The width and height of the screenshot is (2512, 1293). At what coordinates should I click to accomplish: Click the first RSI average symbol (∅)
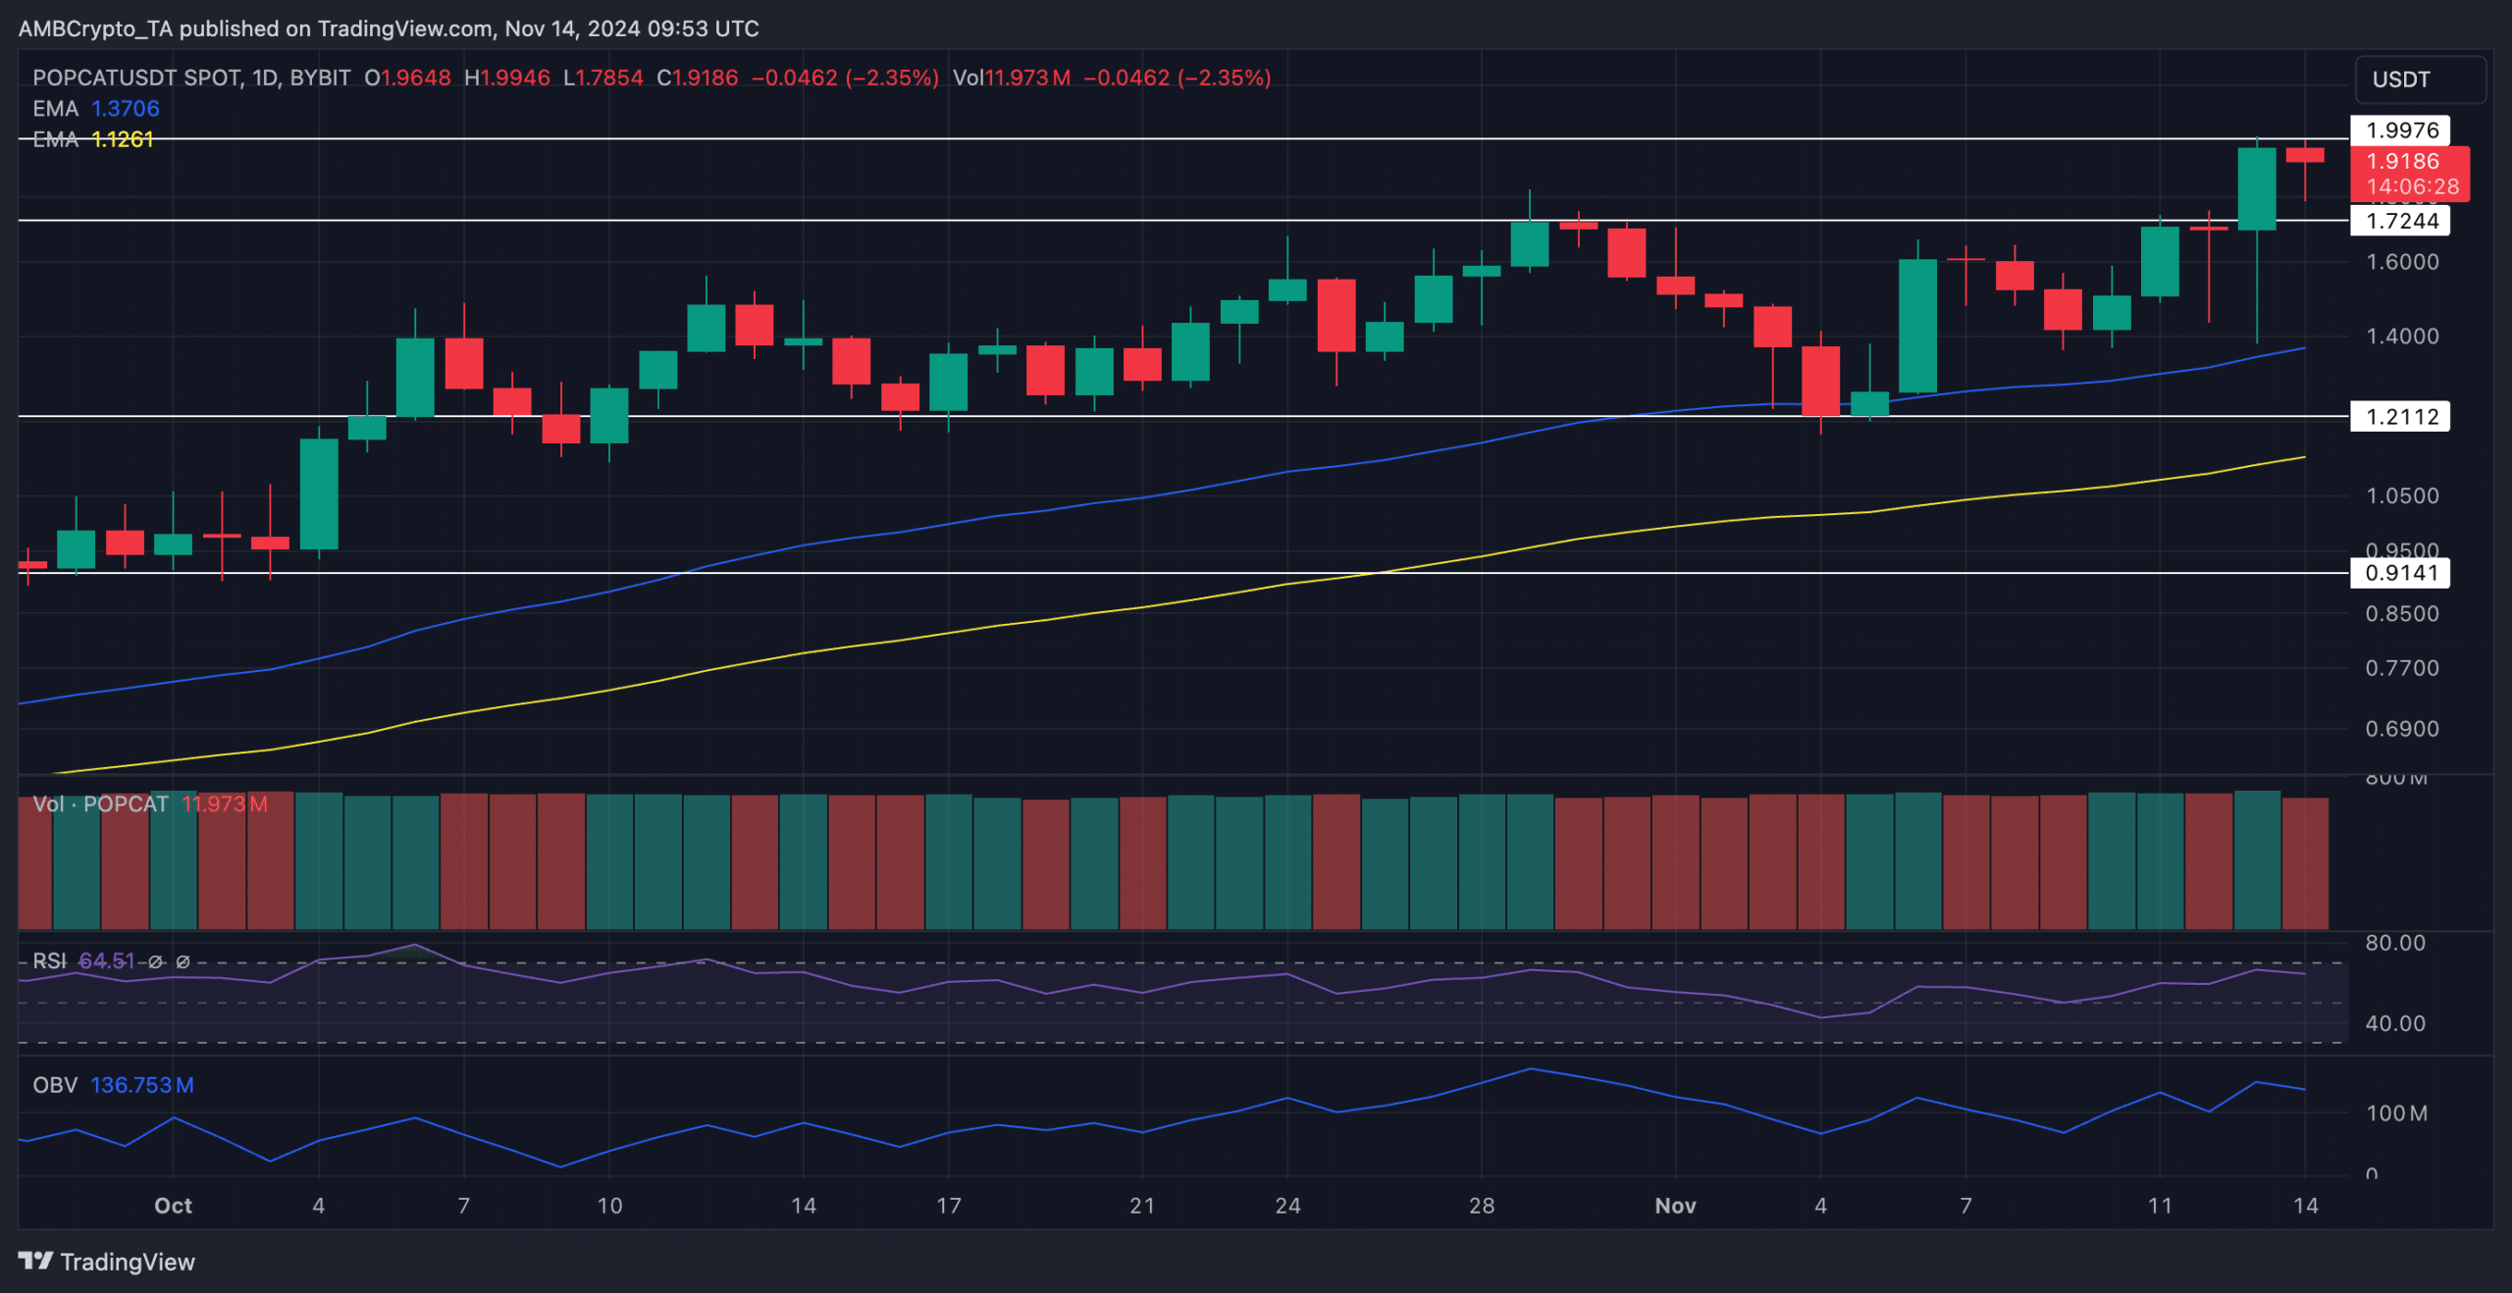pyautogui.click(x=154, y=962)
